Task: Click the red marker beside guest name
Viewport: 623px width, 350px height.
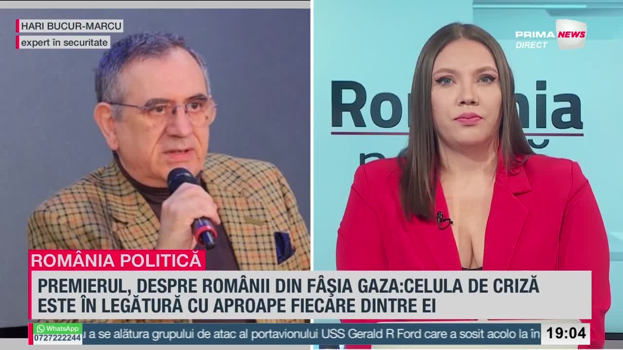Action: pos(18,26)
